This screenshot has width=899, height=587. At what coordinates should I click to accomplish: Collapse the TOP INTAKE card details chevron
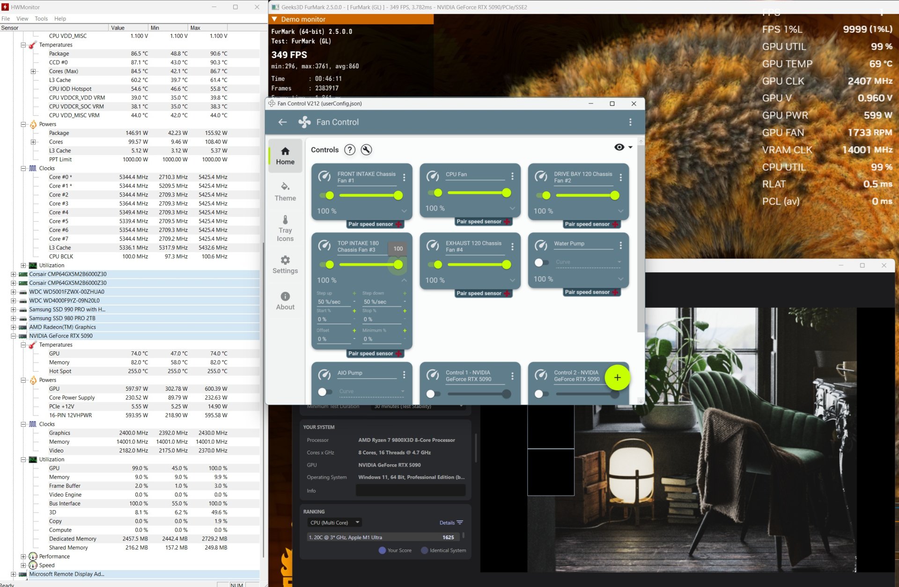tap(404, 280)
